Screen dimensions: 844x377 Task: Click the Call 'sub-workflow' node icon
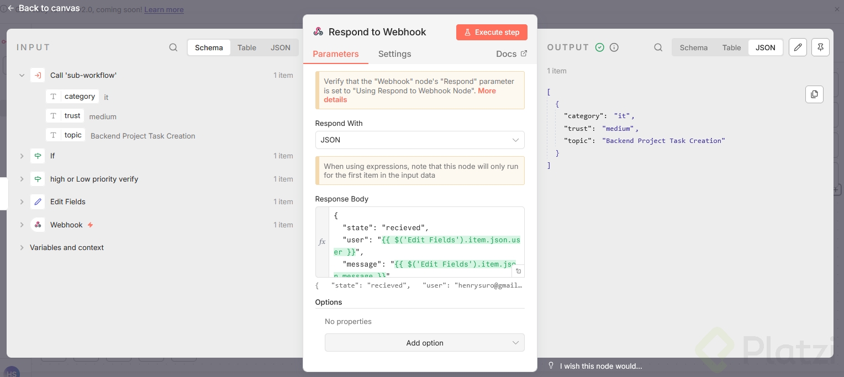[38, 75]
